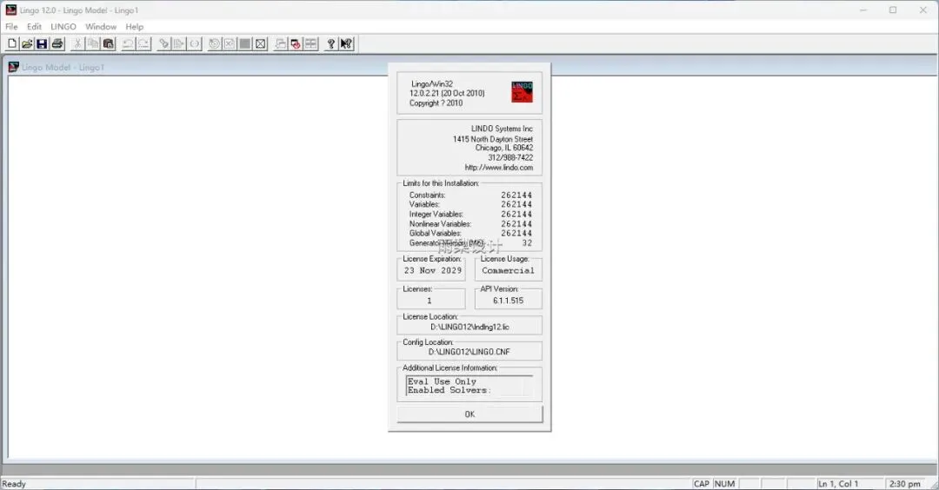Redo action via the toolbar Redo icon
This screenshot has width=939, height=490.
[143, 43]
